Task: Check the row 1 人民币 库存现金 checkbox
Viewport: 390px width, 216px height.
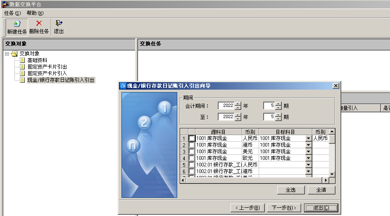Action: pos(192,138)
